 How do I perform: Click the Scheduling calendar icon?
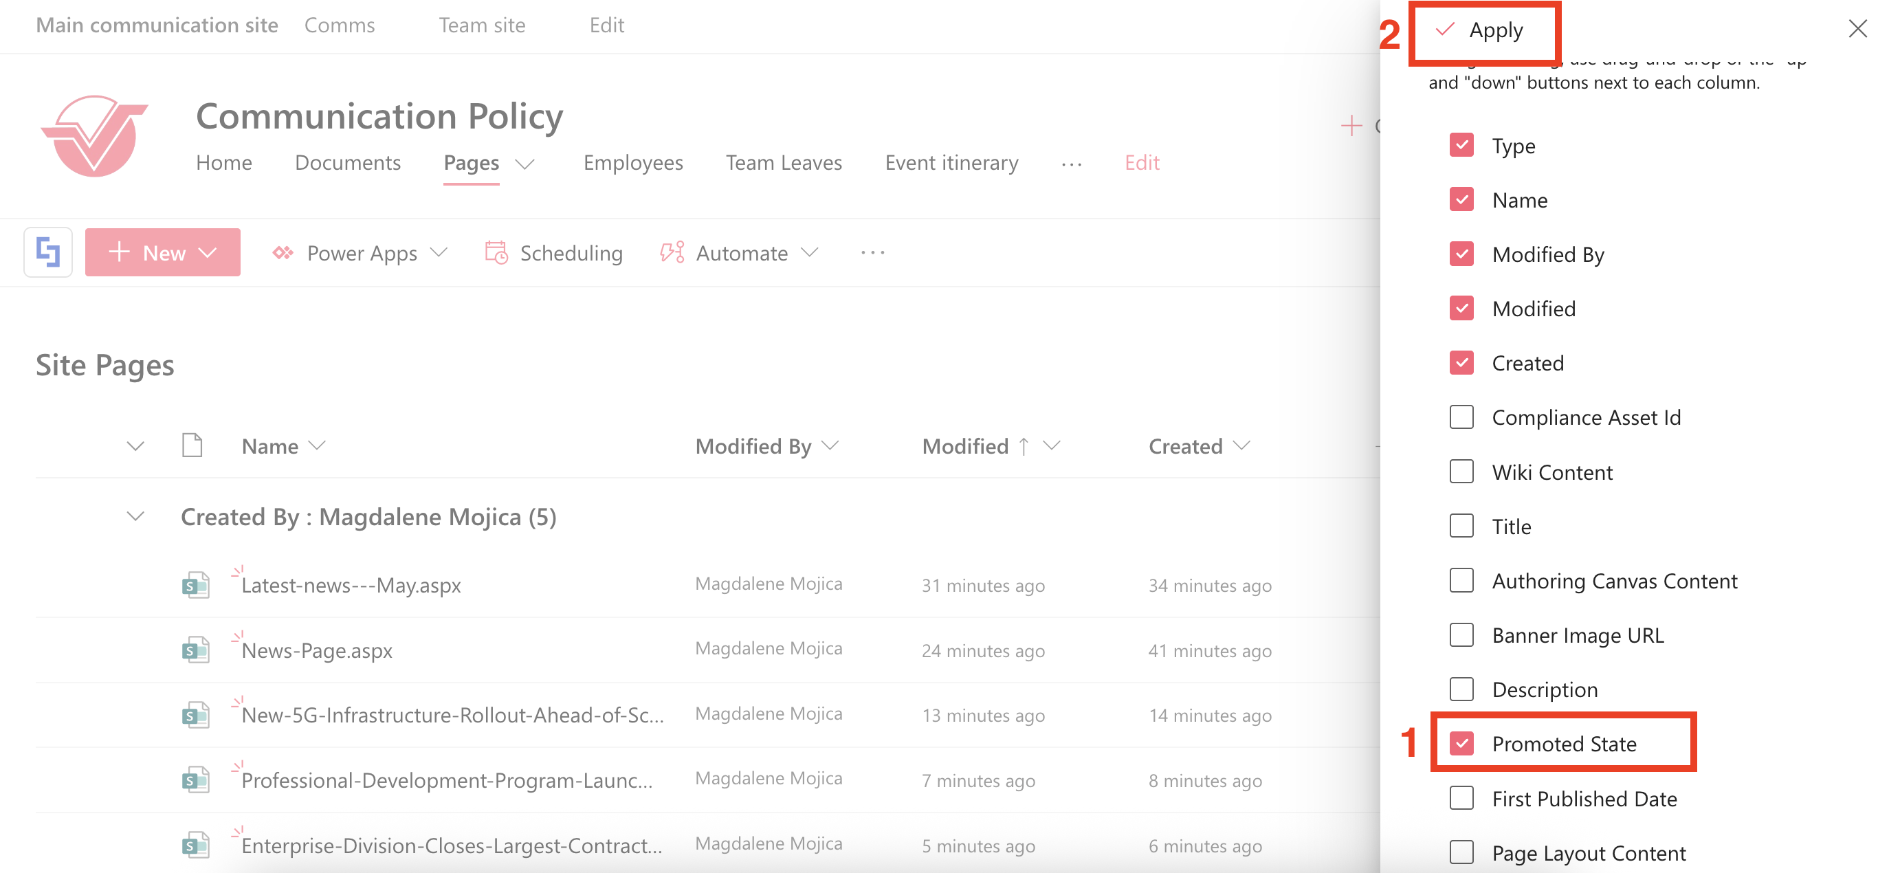click(496, 253)
